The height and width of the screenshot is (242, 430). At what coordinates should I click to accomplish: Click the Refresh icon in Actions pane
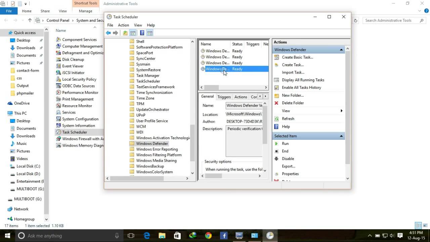(276, 119)
